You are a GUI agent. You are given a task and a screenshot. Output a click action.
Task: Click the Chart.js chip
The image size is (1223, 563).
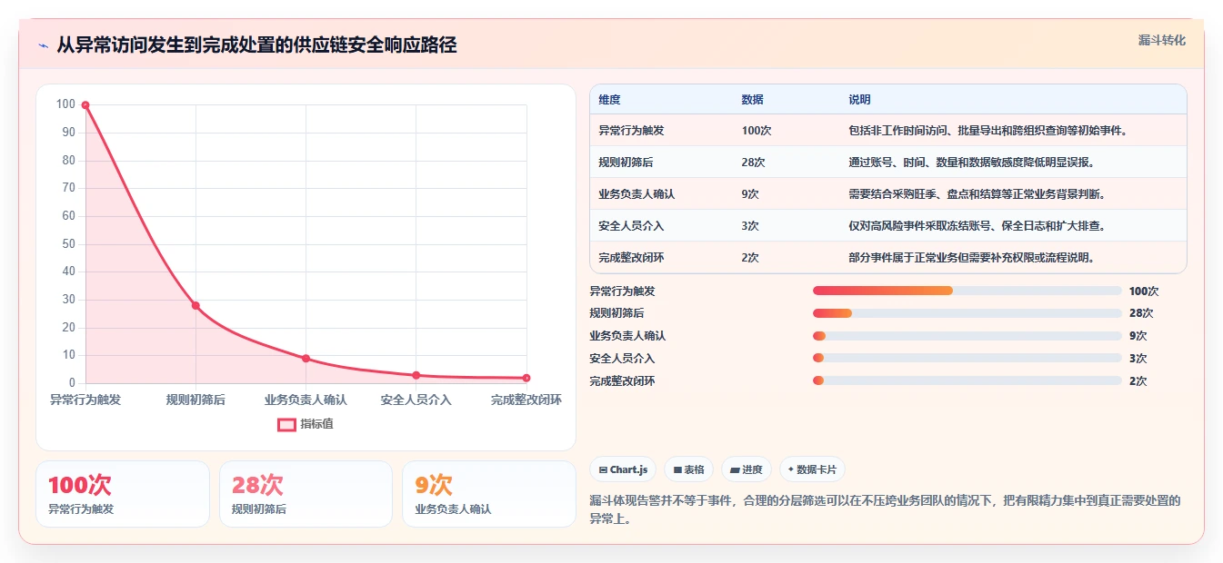pos(623,469)
